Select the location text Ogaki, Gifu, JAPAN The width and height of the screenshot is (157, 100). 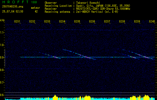90,6
